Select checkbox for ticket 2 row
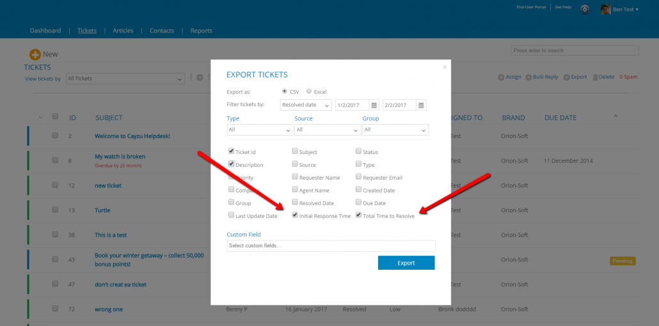Viewport: 659px width, 326px height. [55, 136]
